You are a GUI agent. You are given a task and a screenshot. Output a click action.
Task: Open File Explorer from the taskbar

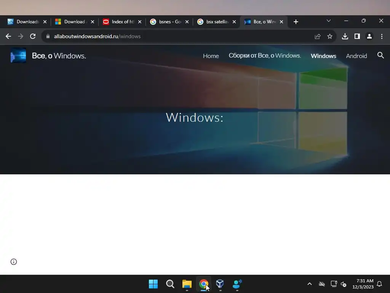[187, 284]
